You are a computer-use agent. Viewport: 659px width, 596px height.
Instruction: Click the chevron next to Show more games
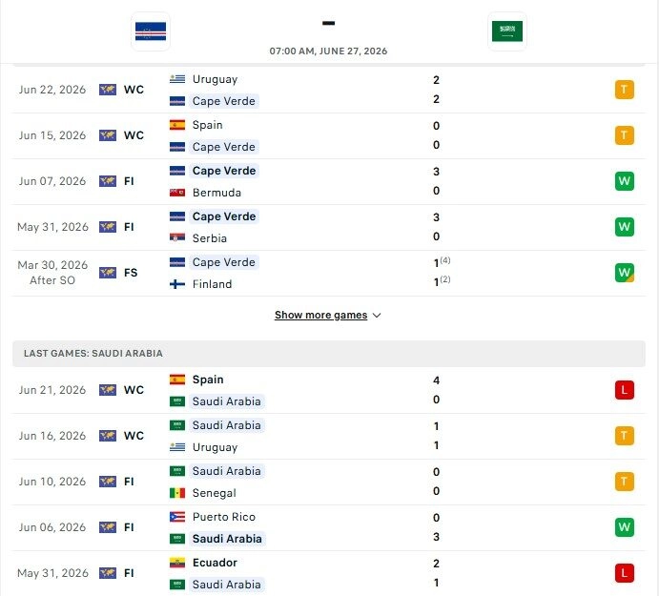pyautogui.click(x=377, y=316)
